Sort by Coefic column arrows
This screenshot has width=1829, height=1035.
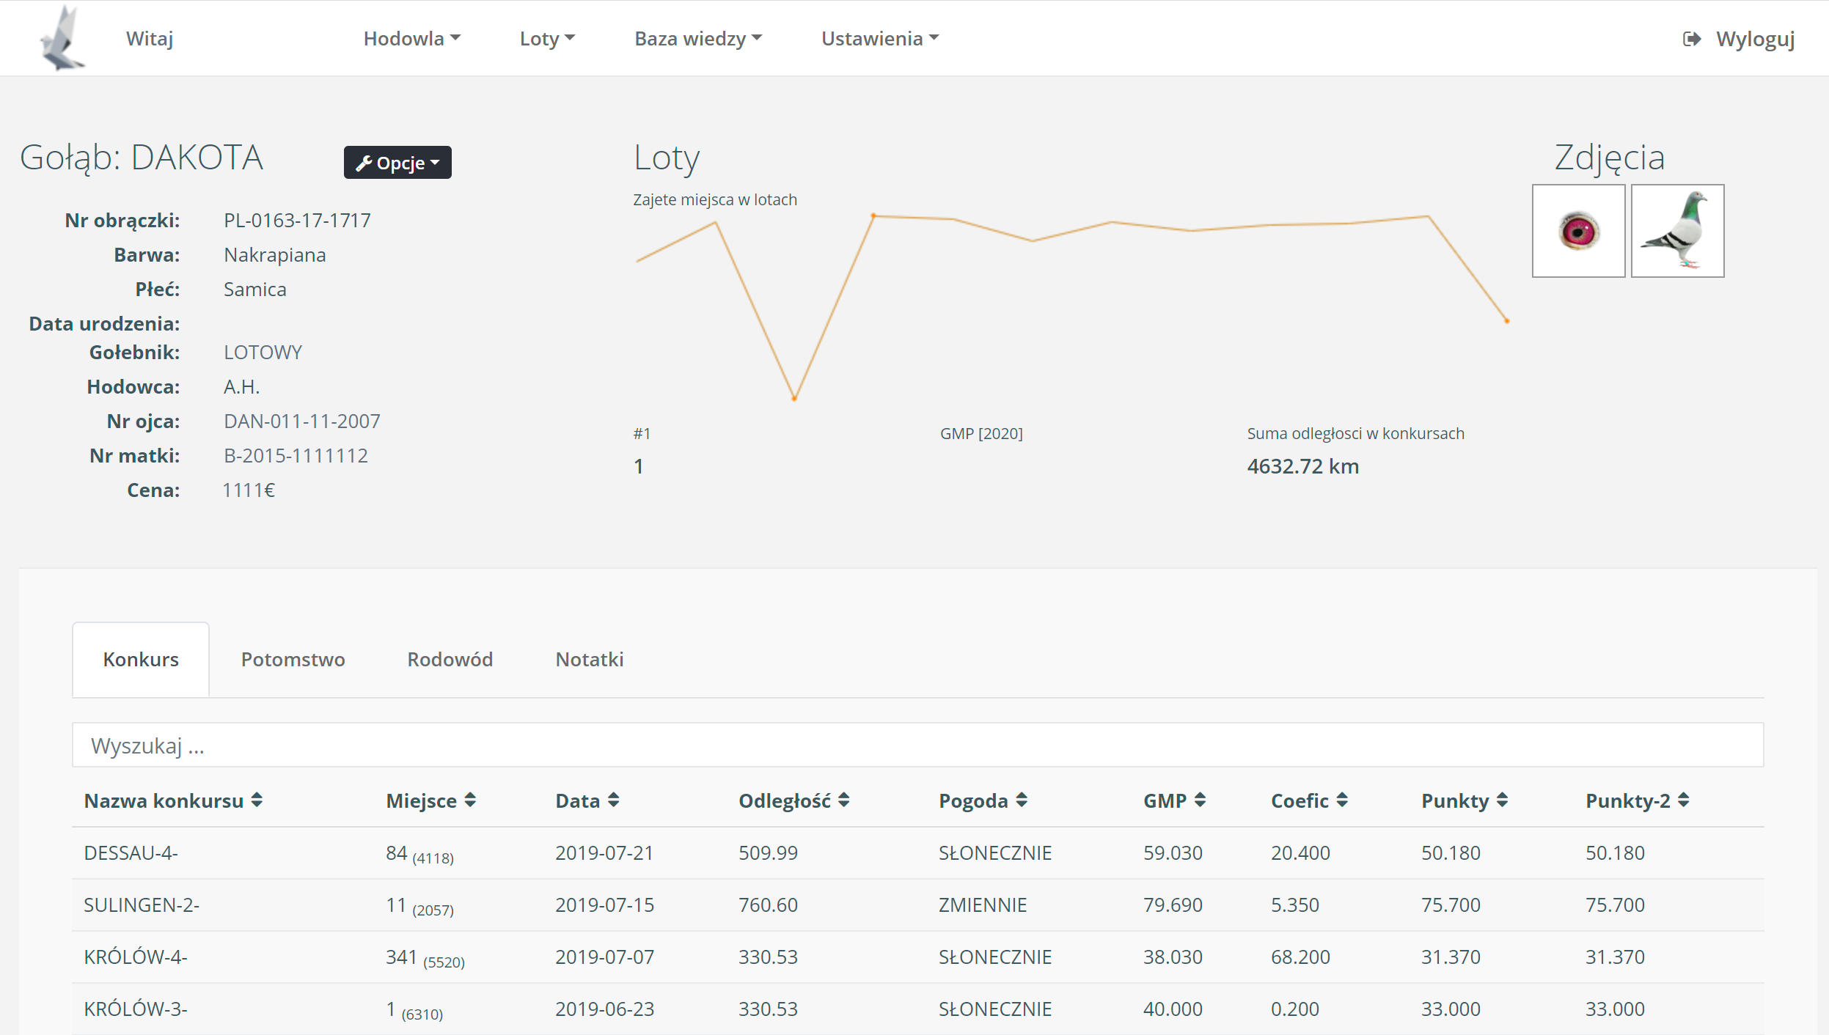pyautogui.click(x=1342, y=800)
